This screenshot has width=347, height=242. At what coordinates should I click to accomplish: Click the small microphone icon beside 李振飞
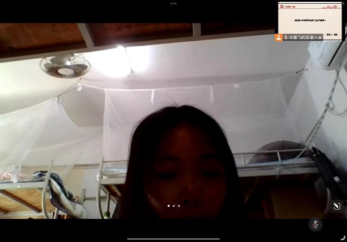[286, 37]
